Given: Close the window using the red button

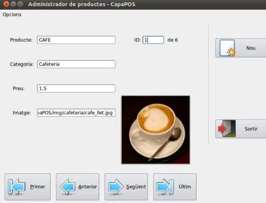Looking at the screenshot, I should [x=6, y=4].
